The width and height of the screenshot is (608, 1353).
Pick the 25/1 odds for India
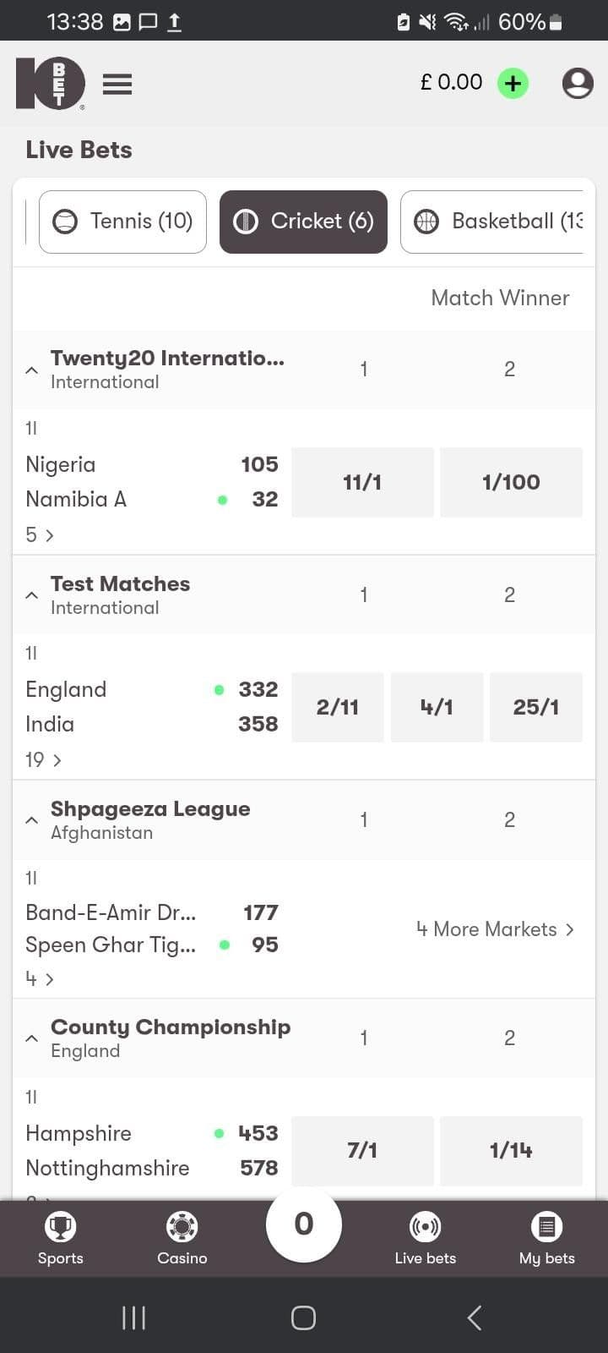click(x=536, y=707)
